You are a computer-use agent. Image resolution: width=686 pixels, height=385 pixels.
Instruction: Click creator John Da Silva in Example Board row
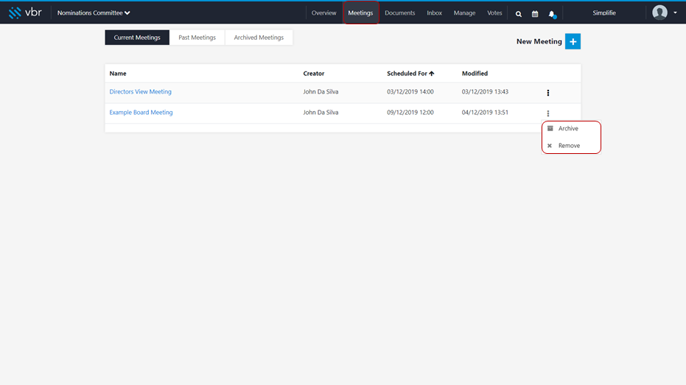coord(321,113)
